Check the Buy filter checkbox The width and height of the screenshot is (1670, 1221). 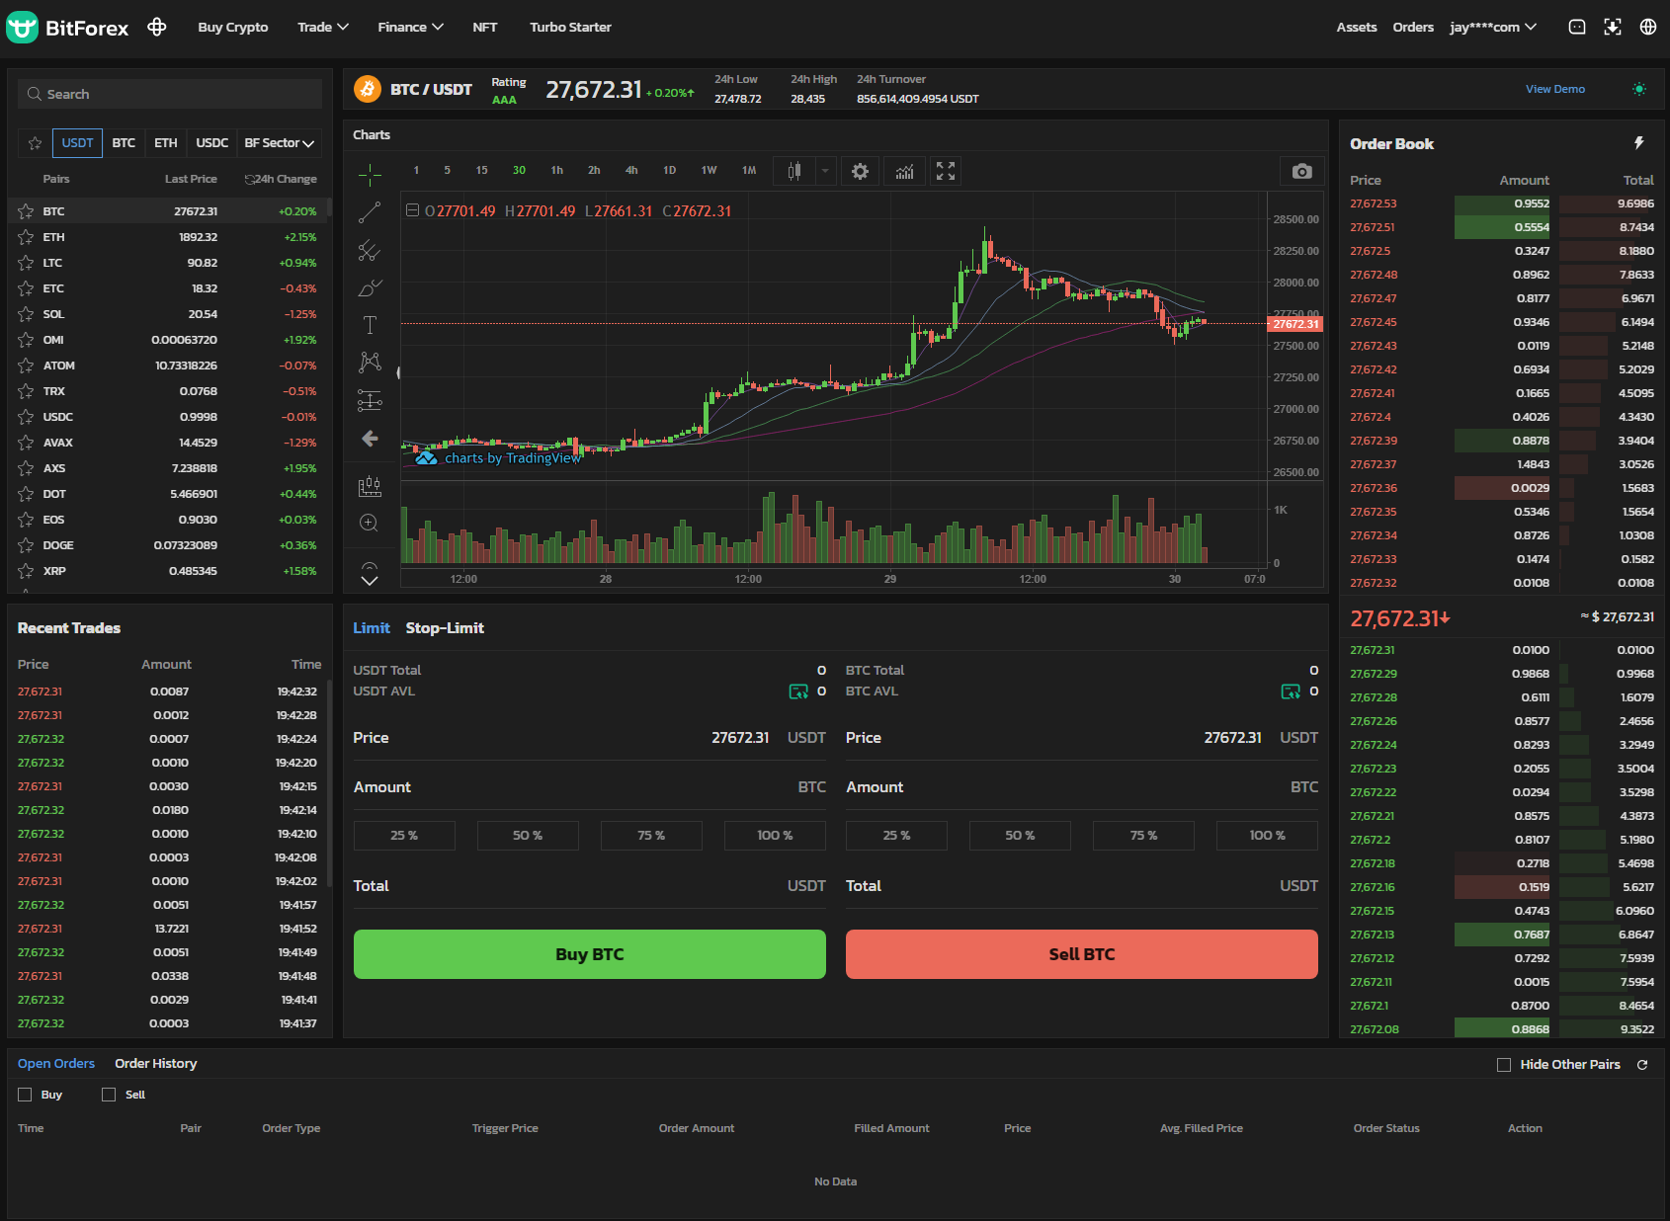coord(25,1095)
